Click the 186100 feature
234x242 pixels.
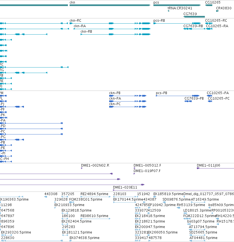click(65, 219)
